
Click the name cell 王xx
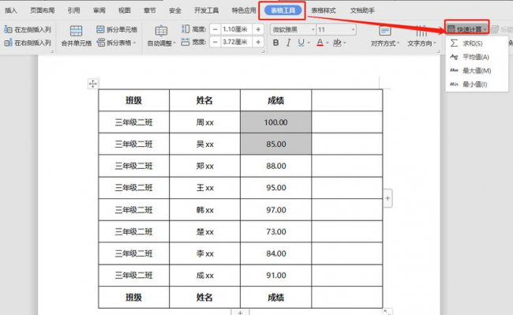pyautogui.click(x=205, y=188)
